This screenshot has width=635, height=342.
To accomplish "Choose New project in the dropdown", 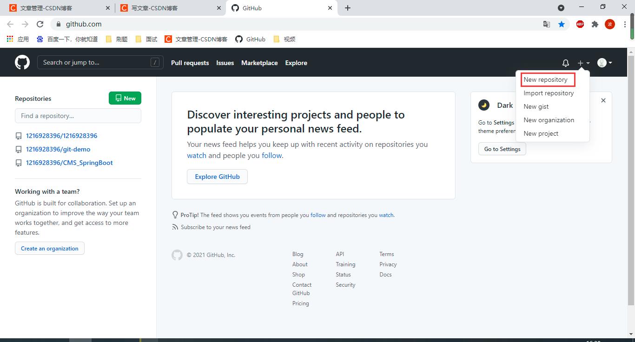I will [x=541, y=133].
